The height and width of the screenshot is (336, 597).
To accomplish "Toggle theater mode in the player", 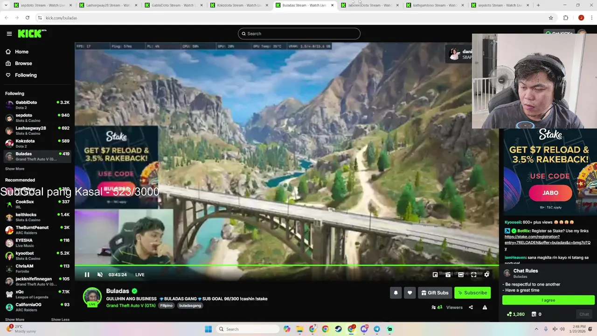I will pos(461,274).
